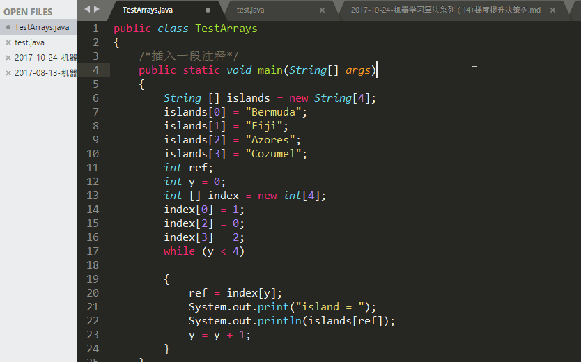581x362 pixels.
Task: Click new String[4] on line 6
Action: coord(330,98)
